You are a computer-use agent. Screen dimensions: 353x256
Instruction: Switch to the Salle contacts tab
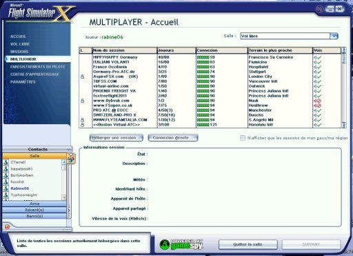coord(34,156)
